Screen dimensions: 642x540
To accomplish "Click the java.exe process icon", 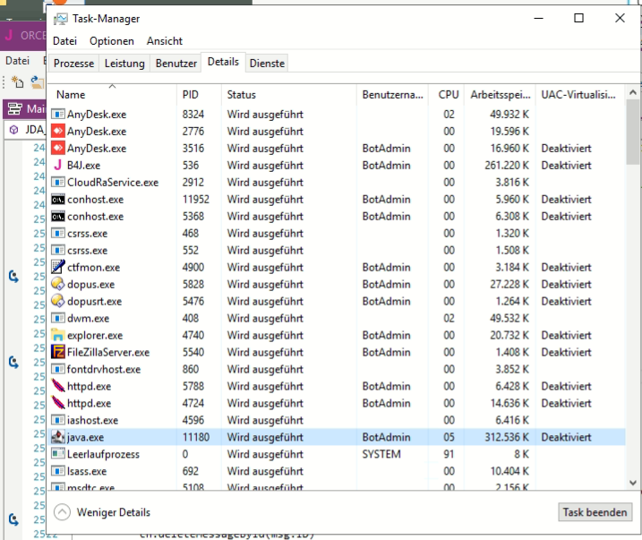I will (58, 437).
